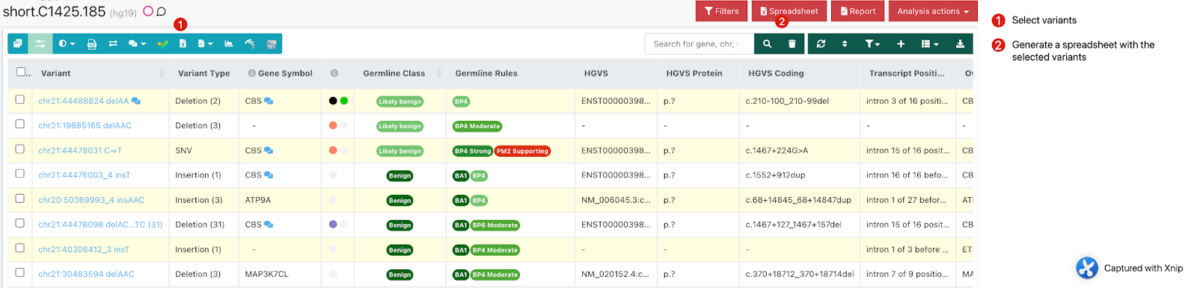Click the Transcript Position column header
The width and height of the screenshot is (1197, 288).
(907, 73)
